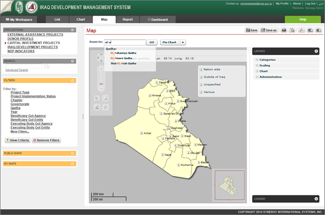
Task: Pan the map up with arrow control
Action: coord(101,54)
